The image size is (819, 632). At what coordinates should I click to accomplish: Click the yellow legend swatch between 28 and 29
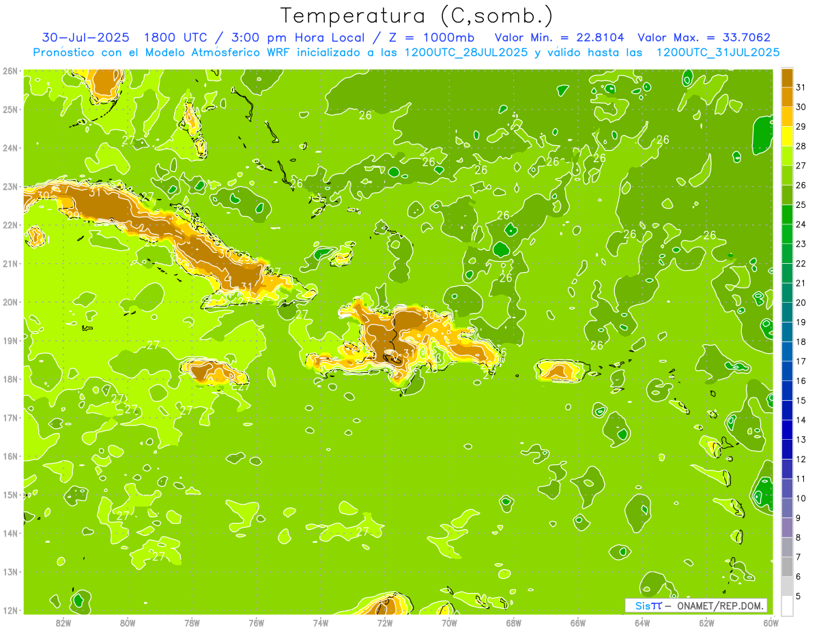(787, 136)
